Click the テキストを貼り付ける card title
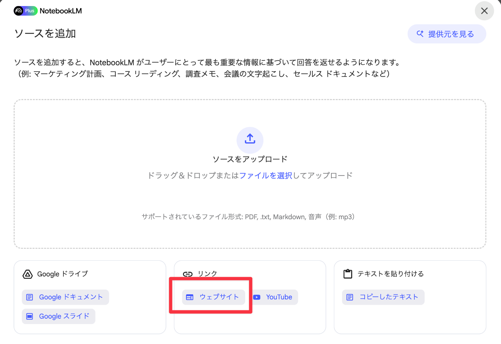This screenshot has height=344, width=501. pos(391,274)
